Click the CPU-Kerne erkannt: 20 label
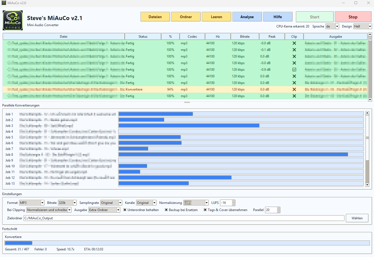374x257 pixels. click(x=293, y=26)
